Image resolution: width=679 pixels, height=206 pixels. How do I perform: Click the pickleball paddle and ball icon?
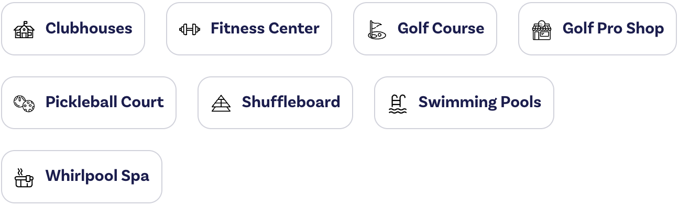pos(24,103)
